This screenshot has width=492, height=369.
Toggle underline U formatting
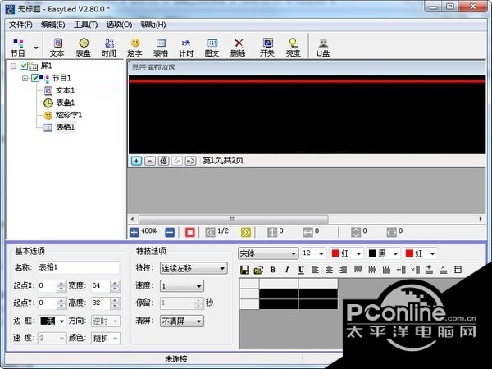[301, 270]
